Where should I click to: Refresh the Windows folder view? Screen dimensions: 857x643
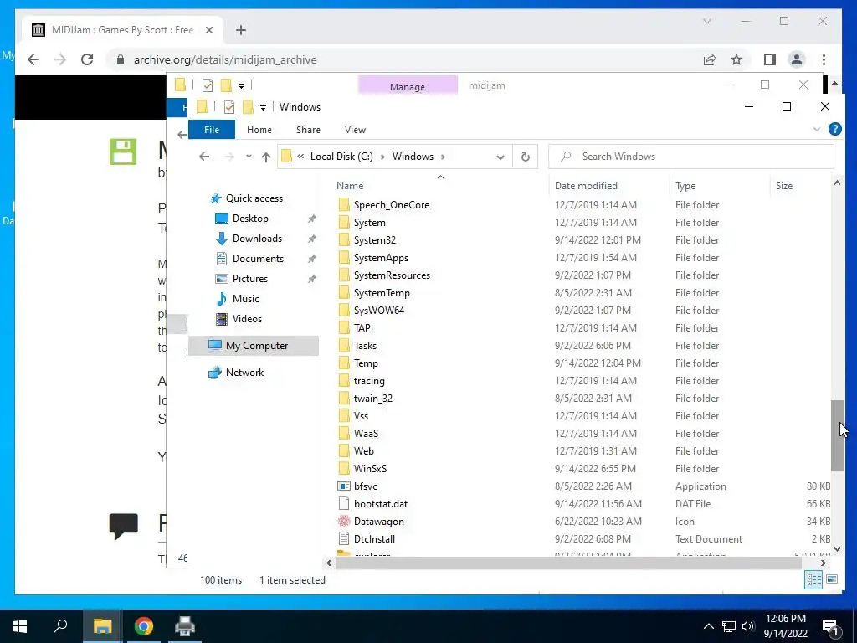pos(526,157)
